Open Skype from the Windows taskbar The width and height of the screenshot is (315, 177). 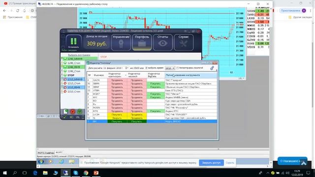75,173
